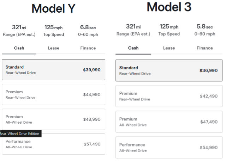Click the Model Y heading
This screenshot has height=162, width=226.
(x=53, y=8)
